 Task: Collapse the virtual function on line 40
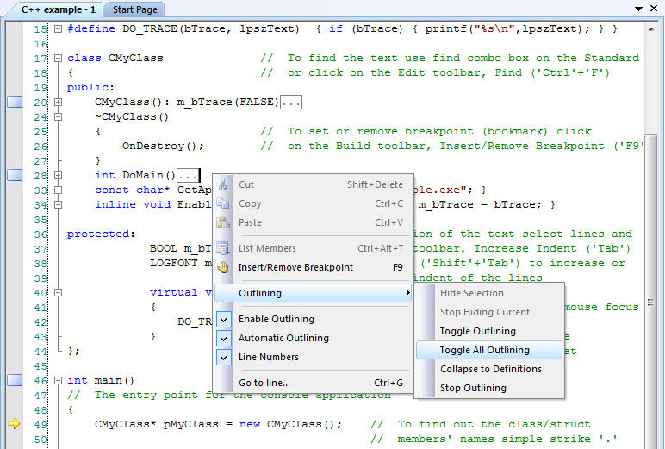pyautogui.click(x=58, y=292)
